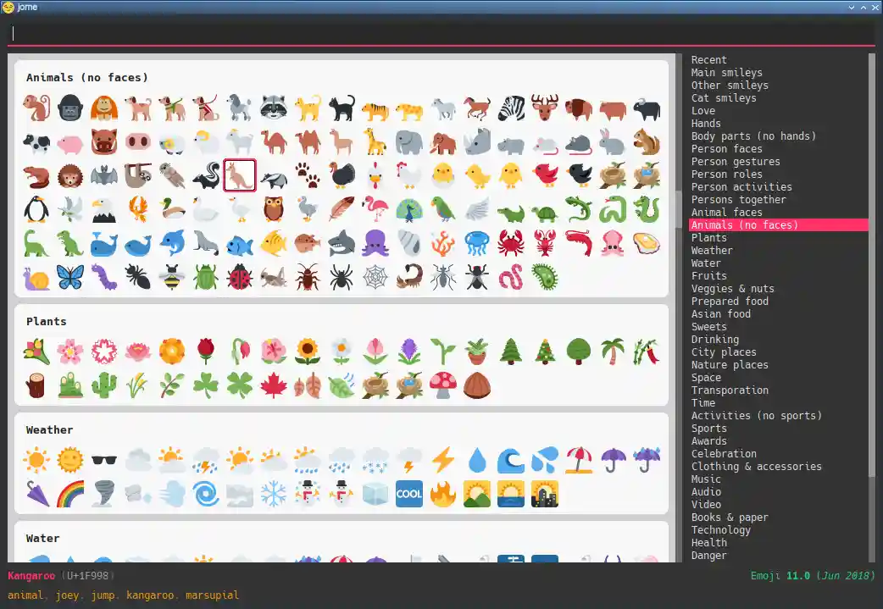Jump to the Main smileys category
Image resolution: width=883 pixels, height=609 pixels.
[726, 73]
